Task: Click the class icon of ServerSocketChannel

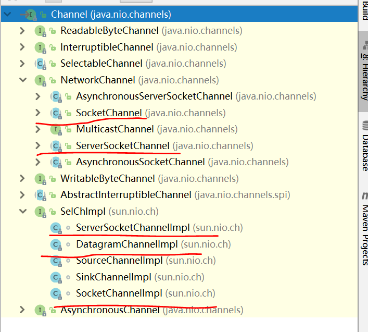Action: 56,146
